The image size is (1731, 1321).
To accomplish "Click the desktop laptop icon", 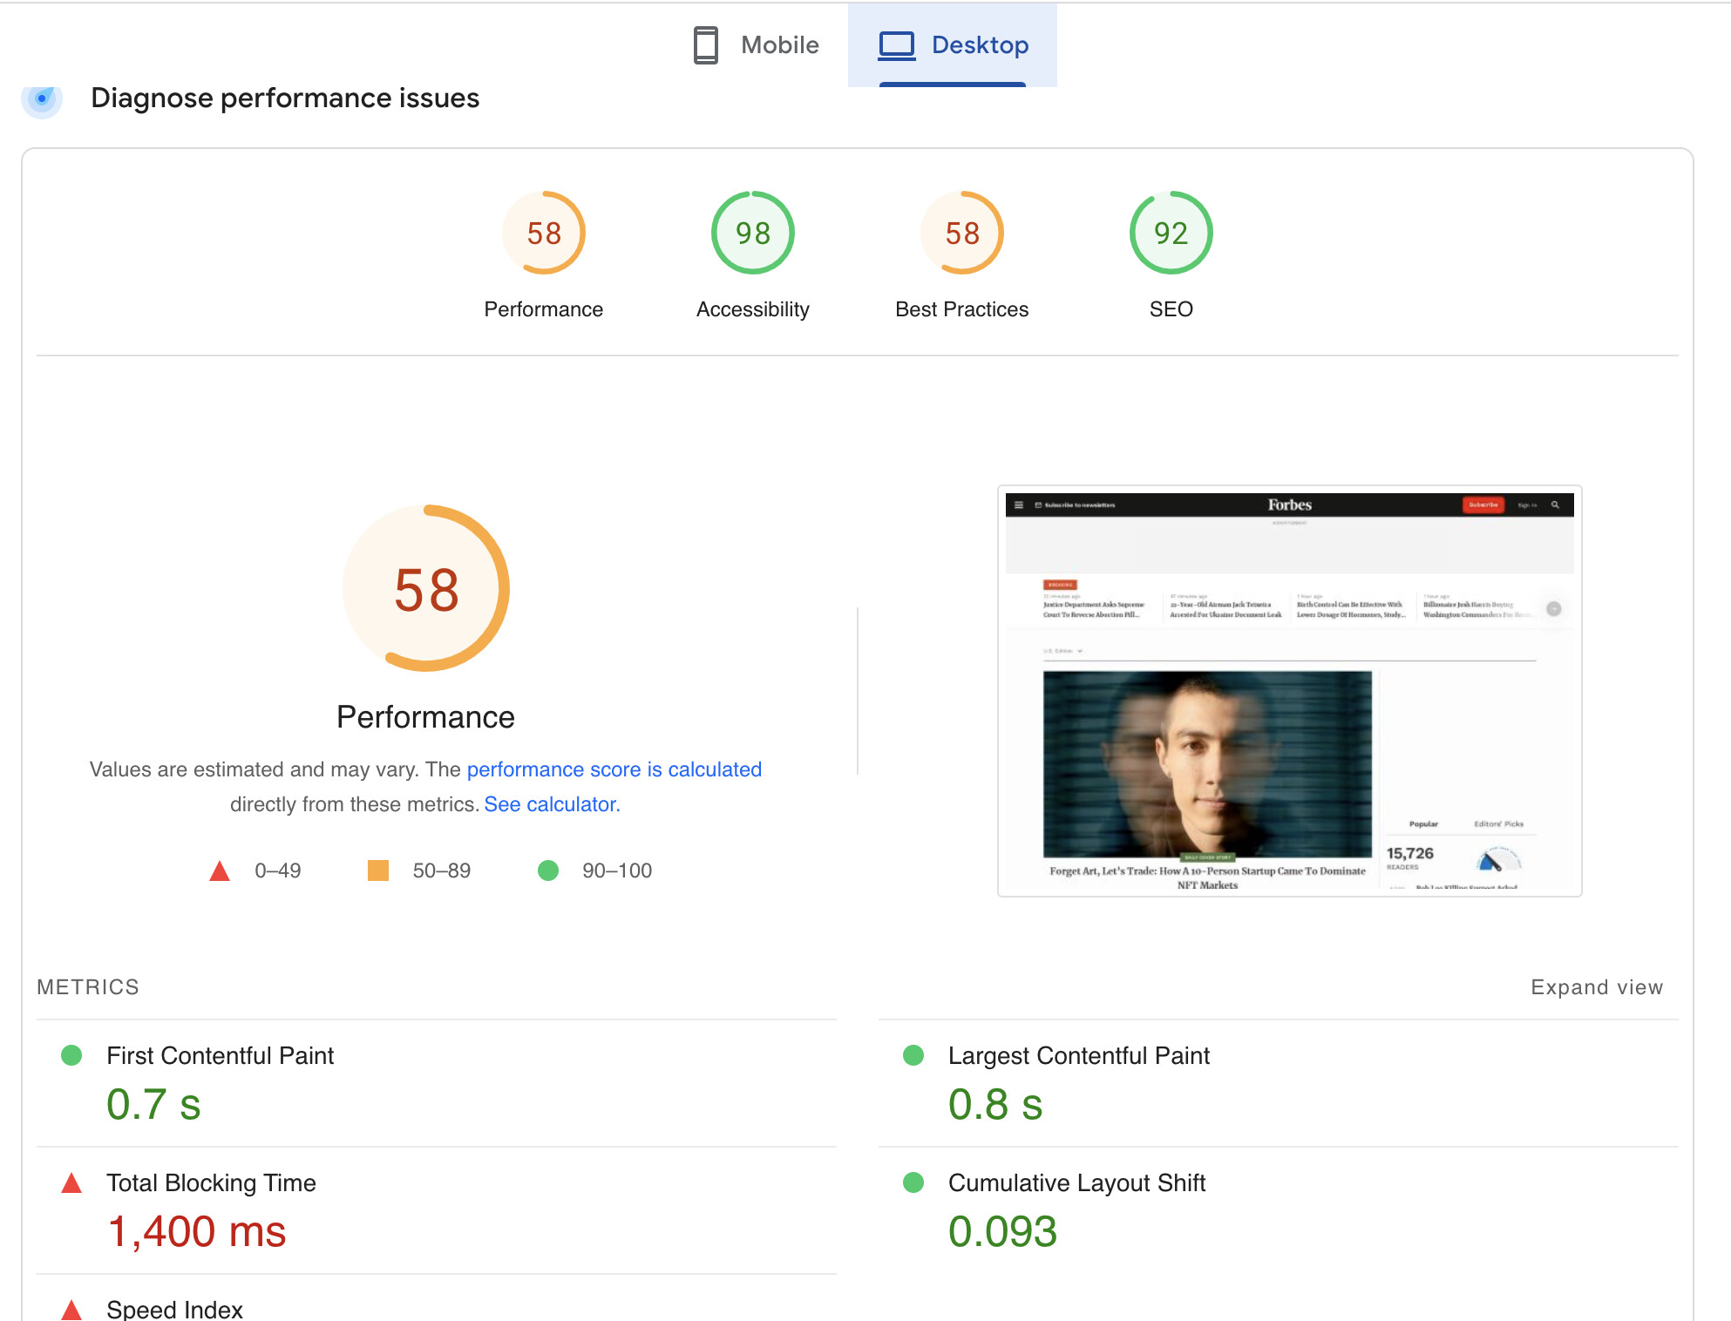I will pyautogui.click(x=896, y=44).
